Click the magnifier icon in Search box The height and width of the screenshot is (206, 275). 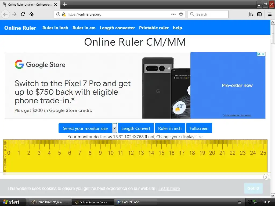pyautogui.click(x=192, y=14)
